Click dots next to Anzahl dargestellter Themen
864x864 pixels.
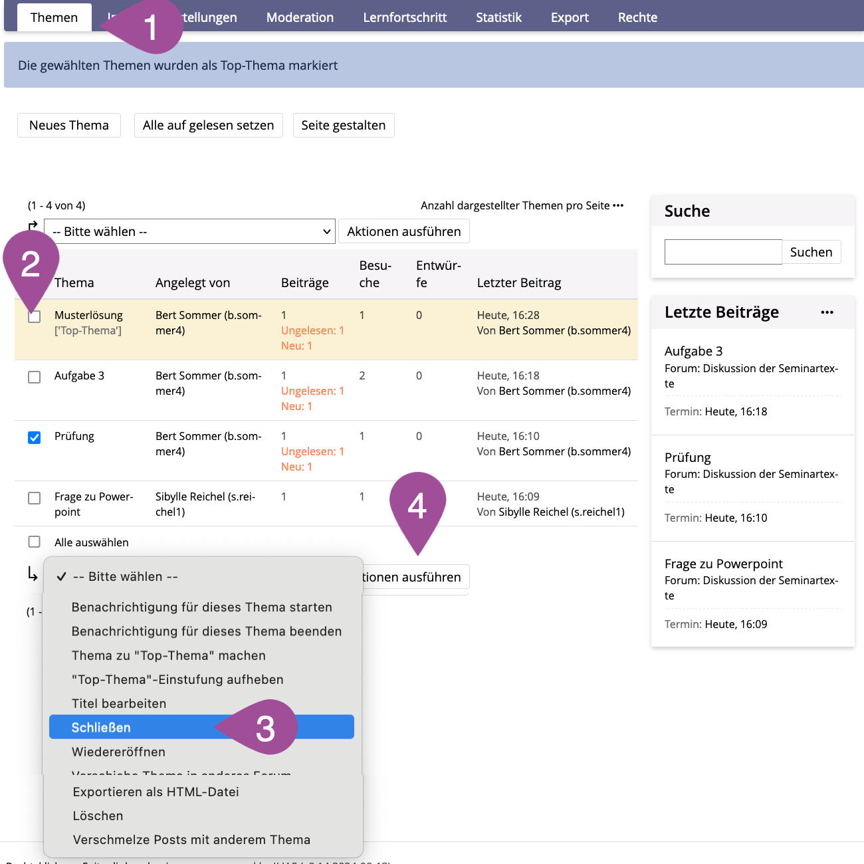pos(618,205)
